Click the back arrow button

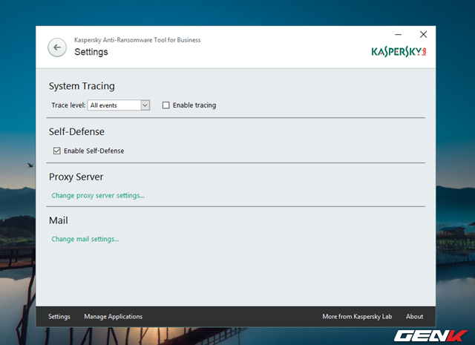click(57, 47)
